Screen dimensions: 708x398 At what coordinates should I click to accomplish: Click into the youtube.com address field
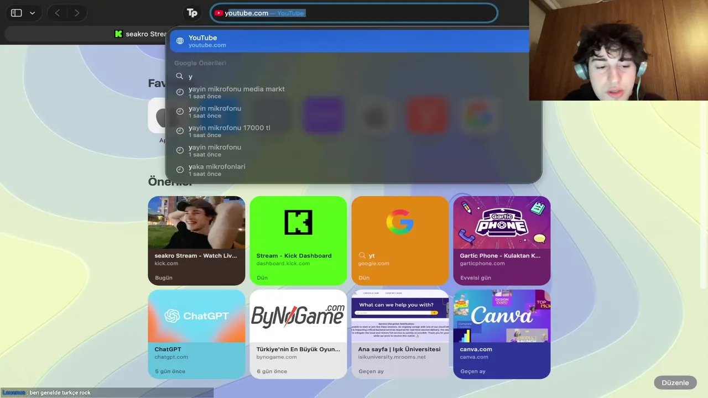pos(354,13)
